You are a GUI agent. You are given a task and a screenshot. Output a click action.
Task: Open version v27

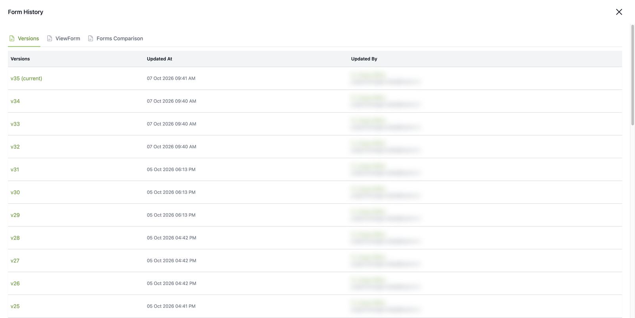(x=15, y=261)
